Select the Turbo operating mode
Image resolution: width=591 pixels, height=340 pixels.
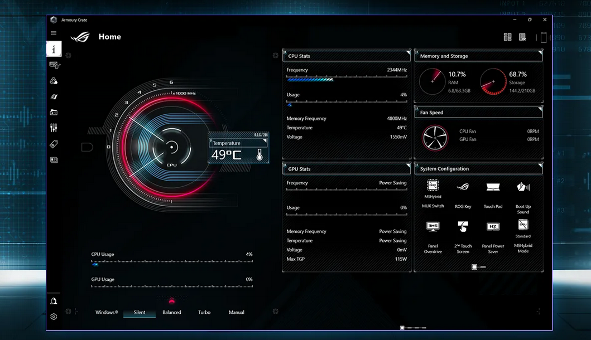click(204, 312)
